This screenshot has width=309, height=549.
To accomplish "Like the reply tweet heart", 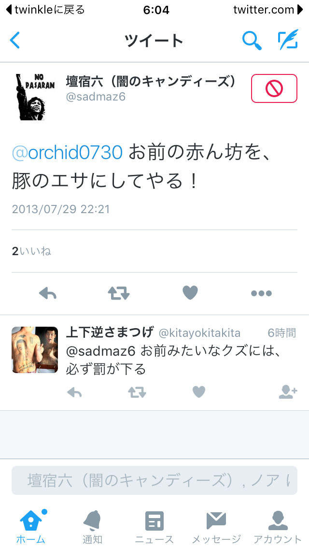I will click(x=199, y=392).
